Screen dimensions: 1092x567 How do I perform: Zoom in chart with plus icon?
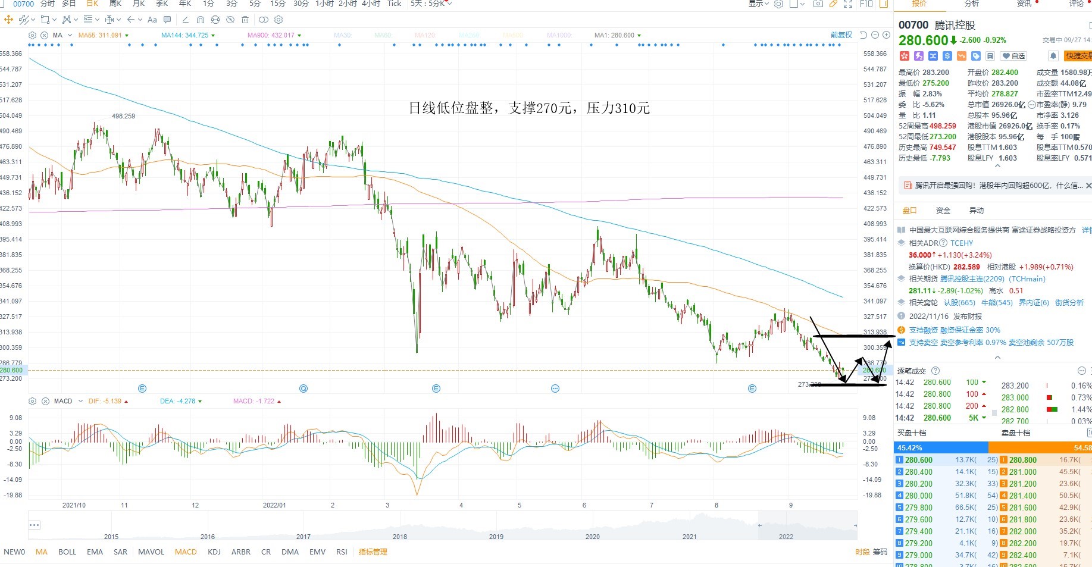[x=886, y=35]
